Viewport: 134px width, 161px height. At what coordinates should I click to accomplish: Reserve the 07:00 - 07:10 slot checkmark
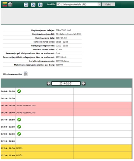pyautogui.click(x=19, y=134)
